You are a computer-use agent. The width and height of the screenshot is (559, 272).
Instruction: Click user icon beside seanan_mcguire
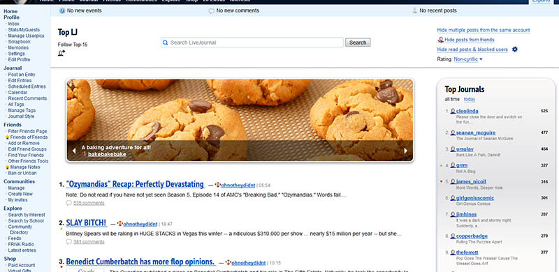(453, 133)
